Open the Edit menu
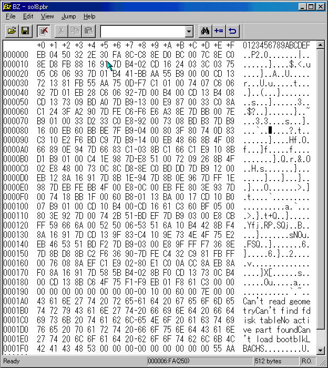The width and height of the screenshot is (328, 368). click(28, 16)
